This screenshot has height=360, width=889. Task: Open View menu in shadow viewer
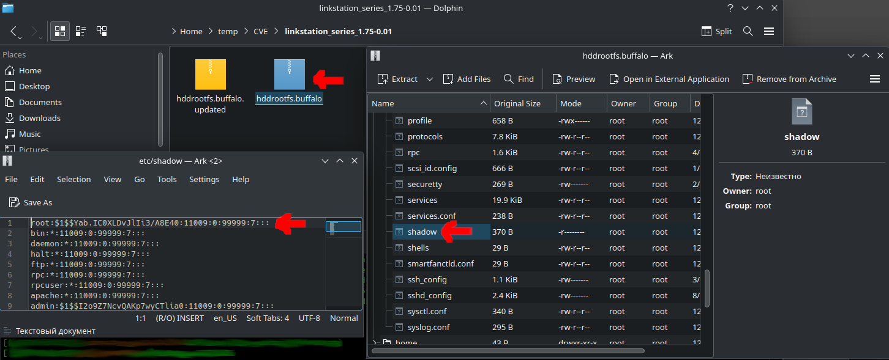coord(113,179)
